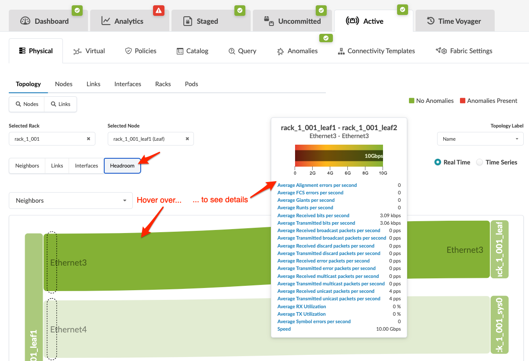Select the Interfaces view button

(x=87, y=166)
